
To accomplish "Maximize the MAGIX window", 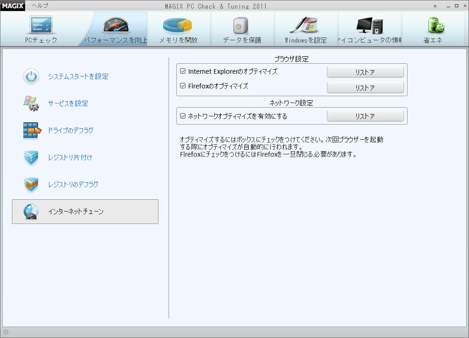I will click(457, 5).
